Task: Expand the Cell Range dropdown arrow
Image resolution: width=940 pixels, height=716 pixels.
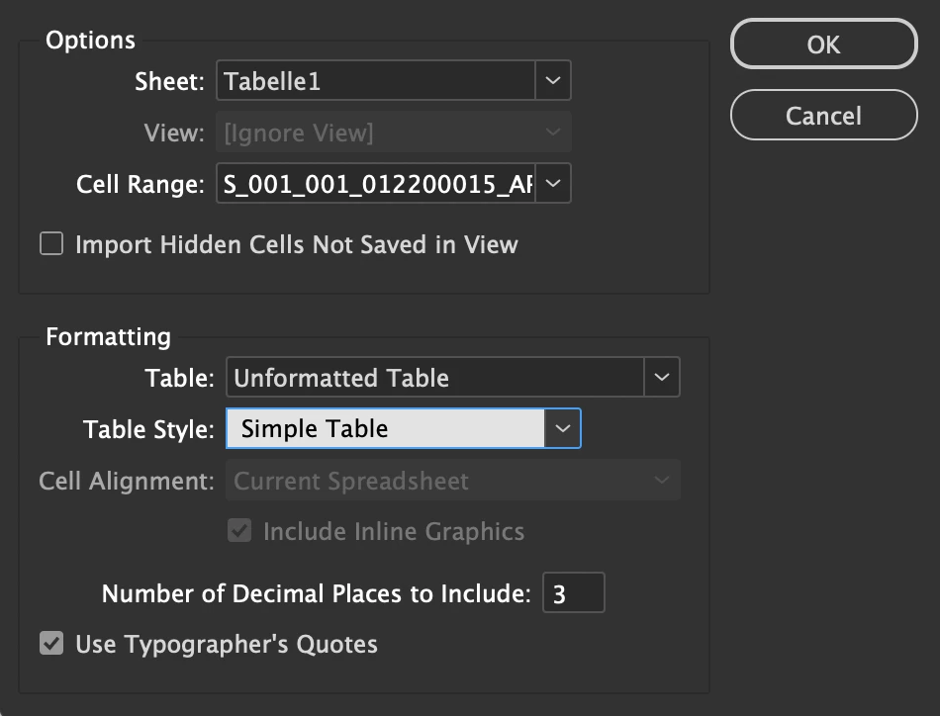Action: pyautogui.click(x=553, y=184)
